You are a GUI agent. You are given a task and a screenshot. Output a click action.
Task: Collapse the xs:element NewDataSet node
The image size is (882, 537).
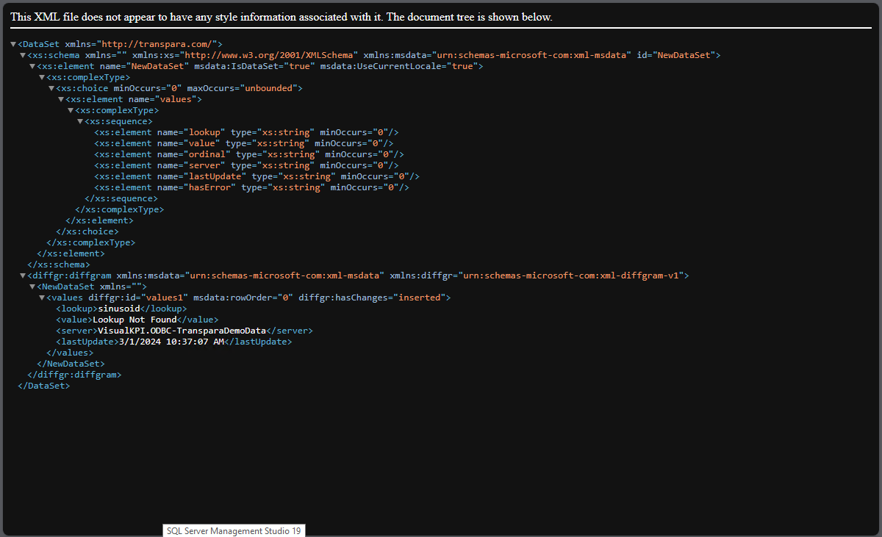[32, 66]
